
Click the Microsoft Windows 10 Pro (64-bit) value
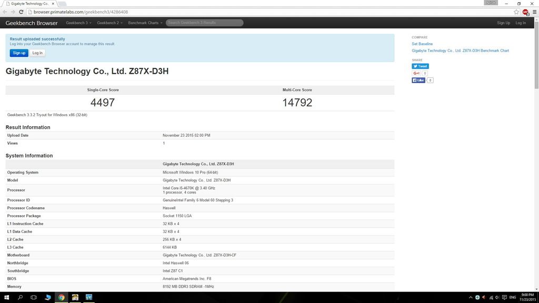click(190, 173)
